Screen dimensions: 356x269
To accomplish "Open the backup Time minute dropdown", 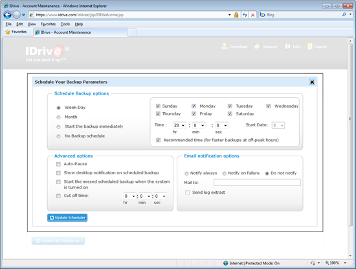I will click(x=199, y=126).
